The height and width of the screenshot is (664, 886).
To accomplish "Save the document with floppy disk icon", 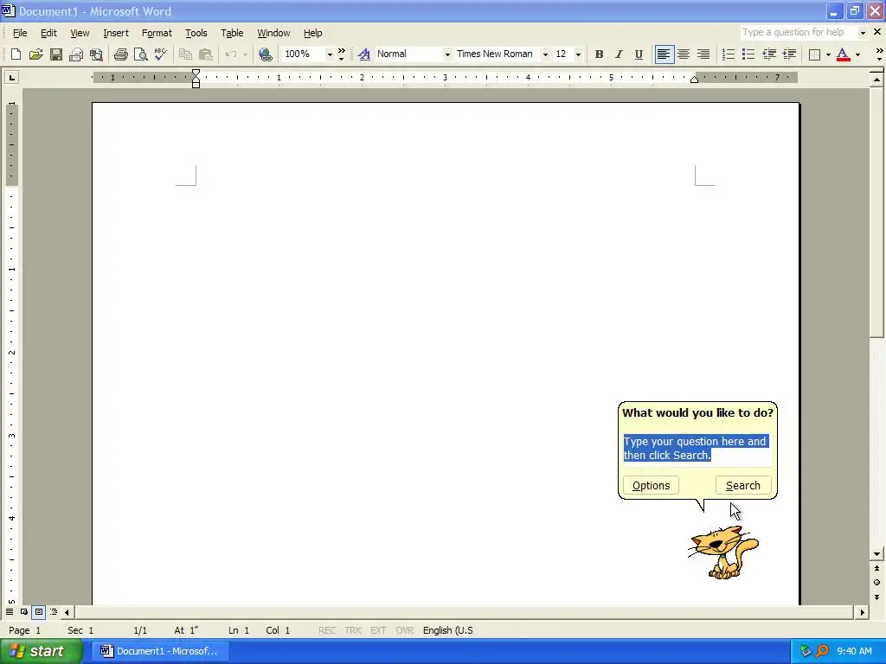I will pos(56,54).
